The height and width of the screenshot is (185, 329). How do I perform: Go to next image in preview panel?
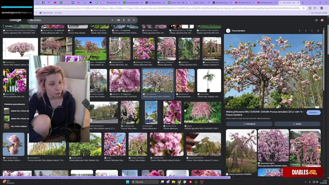[x=306, y=31]
